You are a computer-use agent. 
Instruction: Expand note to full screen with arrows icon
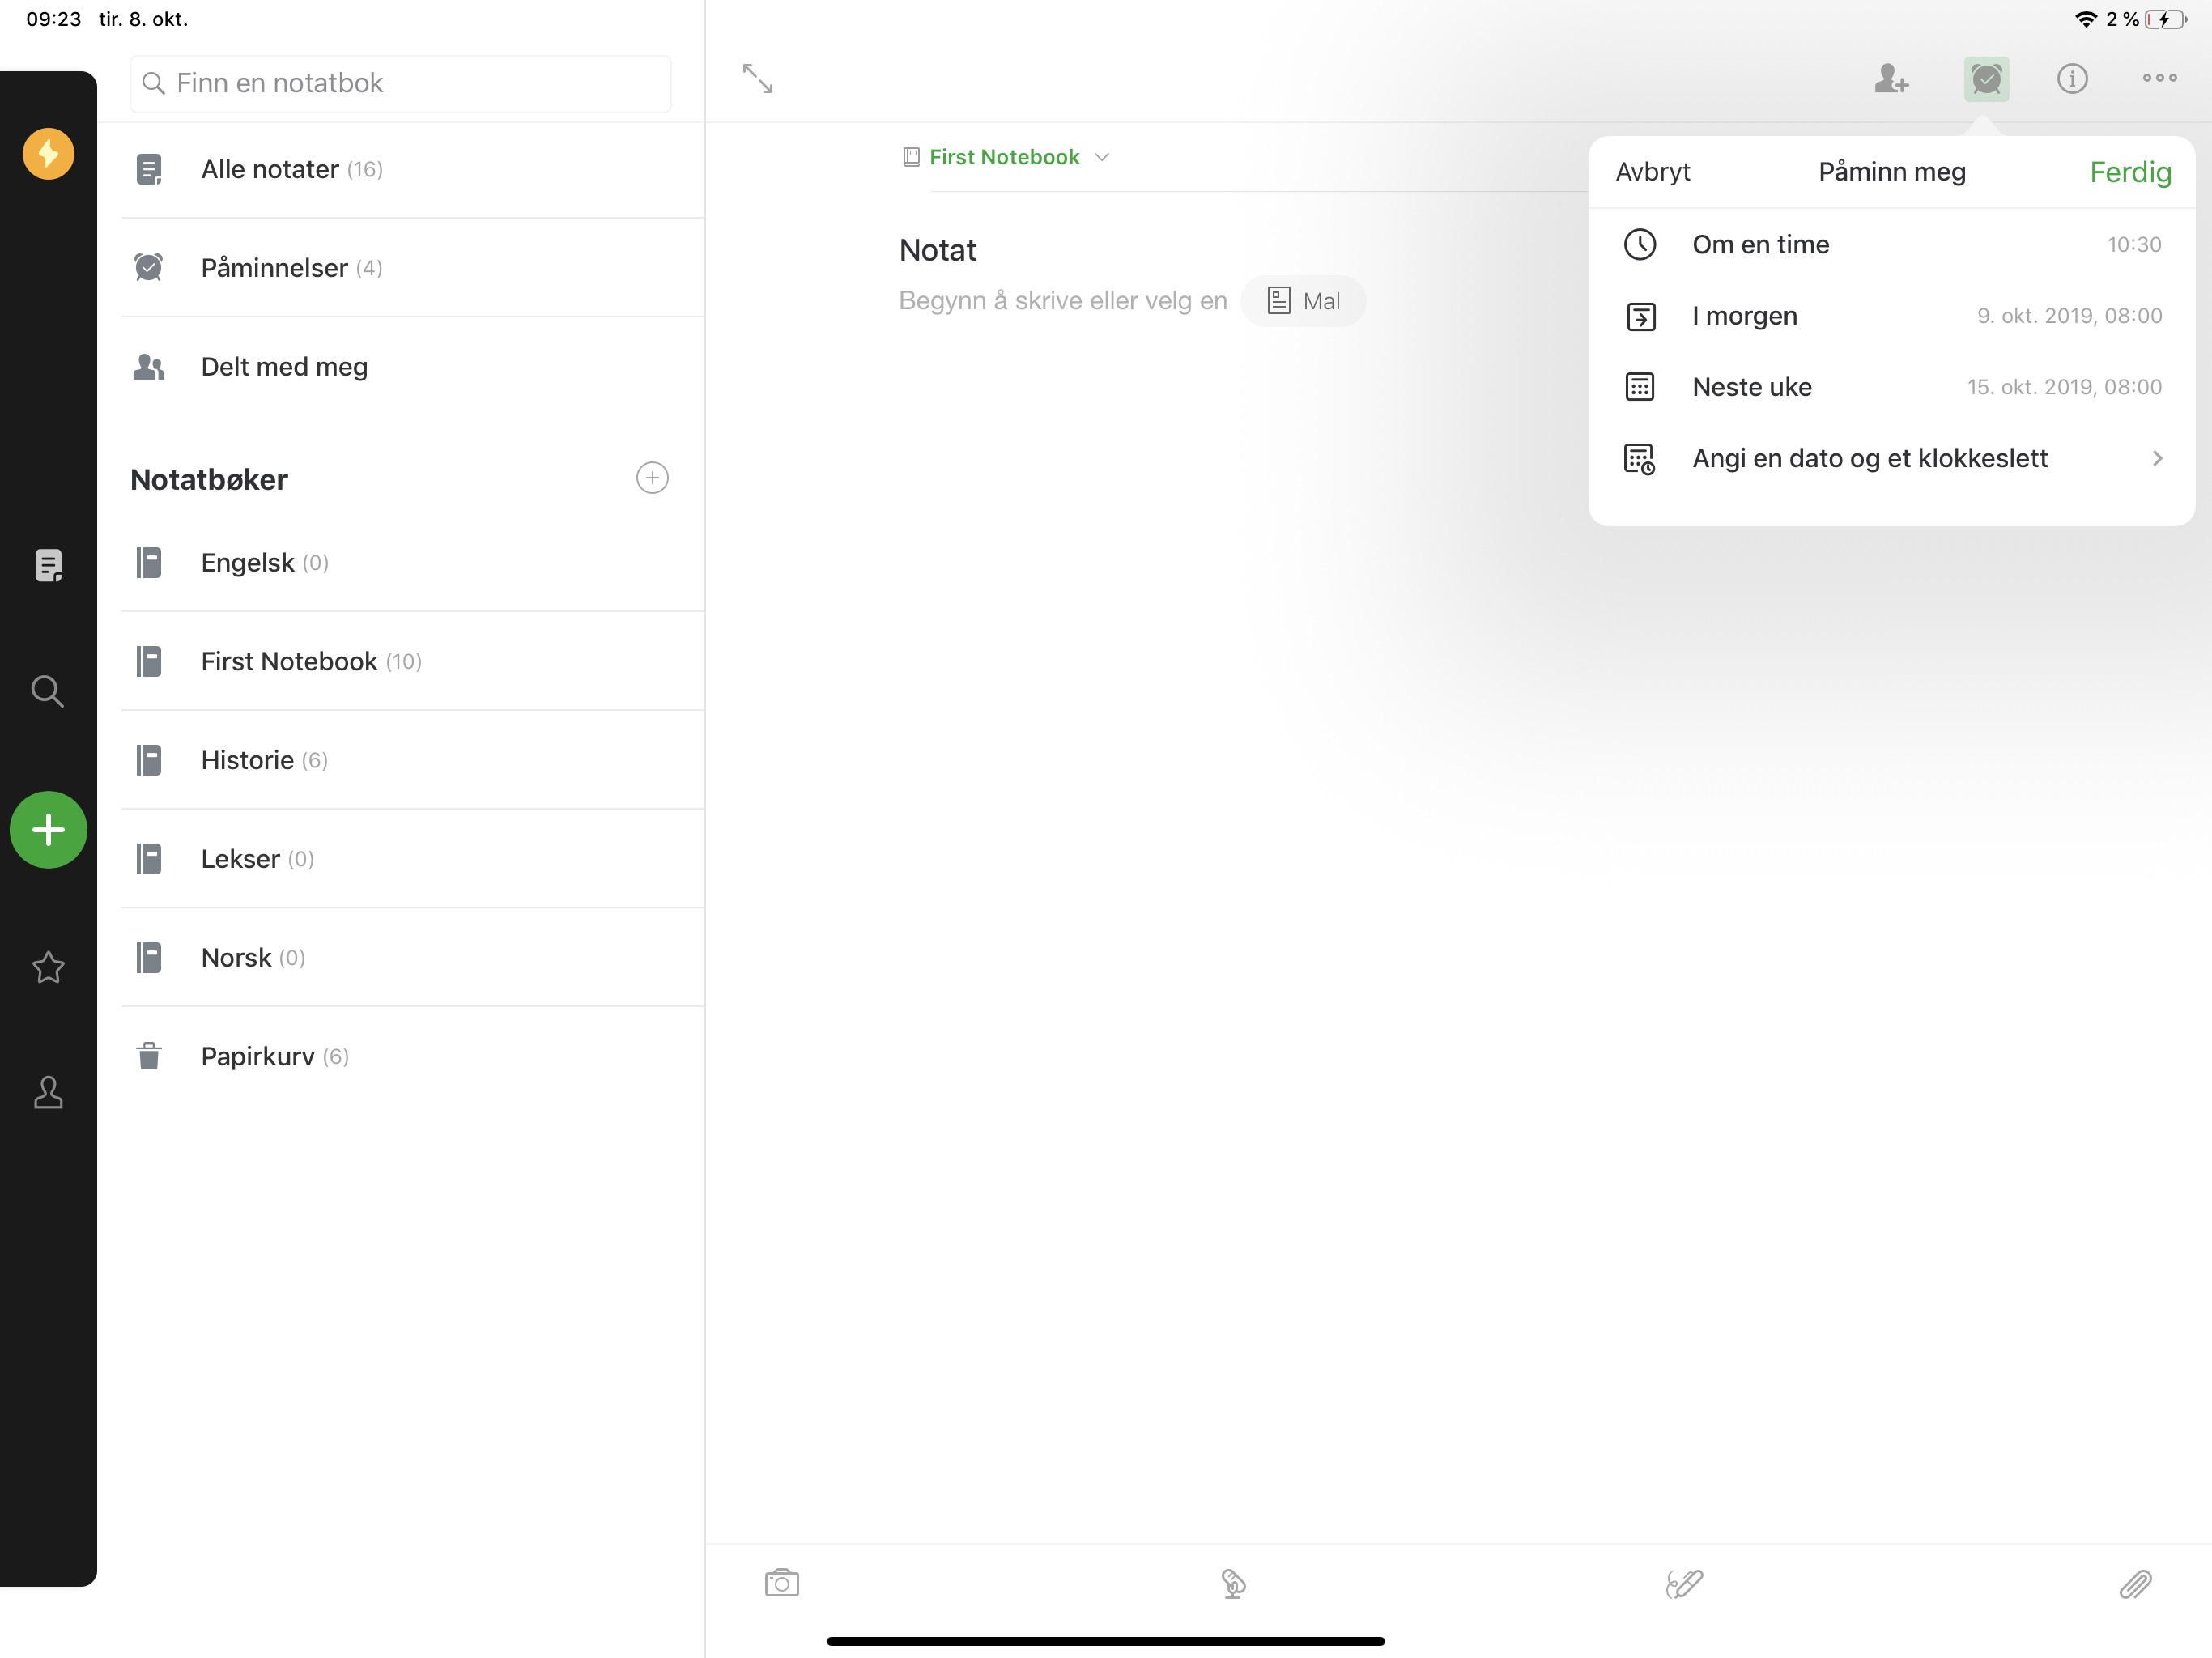click(758, 78)
